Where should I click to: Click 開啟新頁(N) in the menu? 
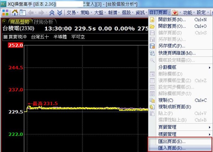[x=170, y=20]
